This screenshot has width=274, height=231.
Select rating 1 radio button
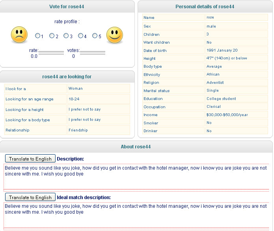(37, 36)
